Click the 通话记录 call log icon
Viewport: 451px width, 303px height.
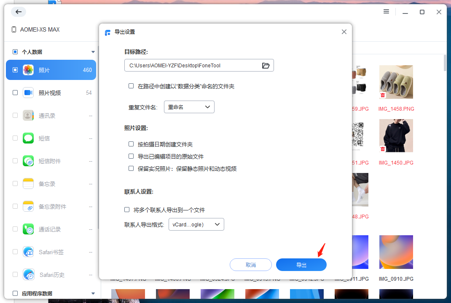(x=28, y=229)
